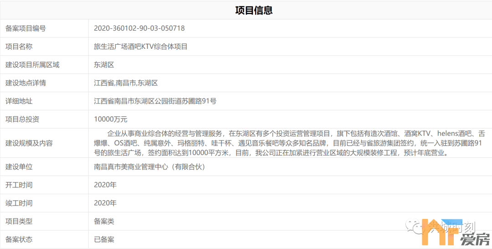This screenshot has width=492, height=249.
Task: Select the project type value 备案类
Action: (104, 221)
